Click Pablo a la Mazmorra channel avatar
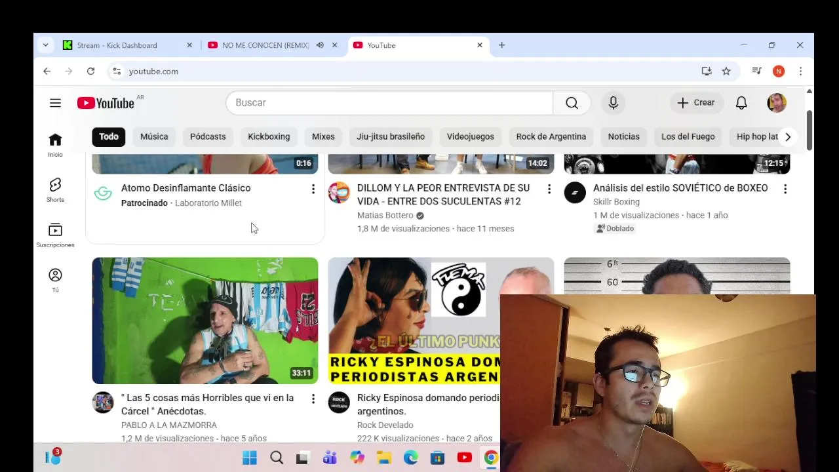The image size is (839, 472). (103, 403)
